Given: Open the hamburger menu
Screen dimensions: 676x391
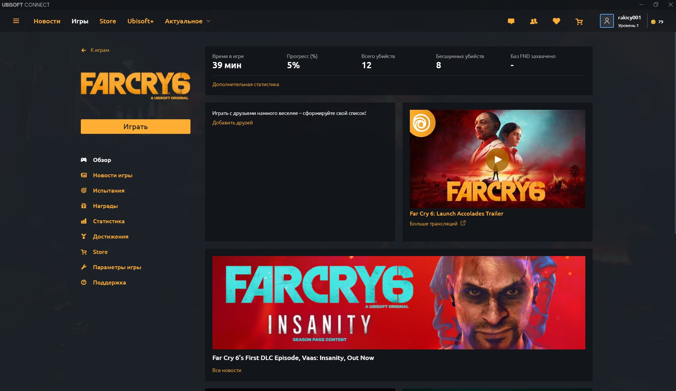Looking at the screenshot, I should [16, 21].
